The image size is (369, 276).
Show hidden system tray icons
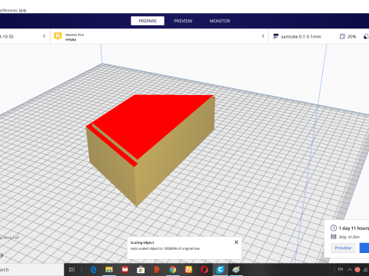tap(350, 269)
